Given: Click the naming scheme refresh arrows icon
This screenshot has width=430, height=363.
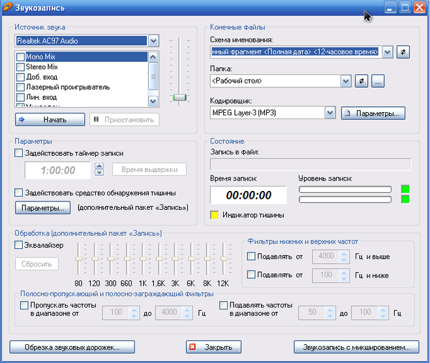Looking at the screenshot, I should click(x=403, y=51).
